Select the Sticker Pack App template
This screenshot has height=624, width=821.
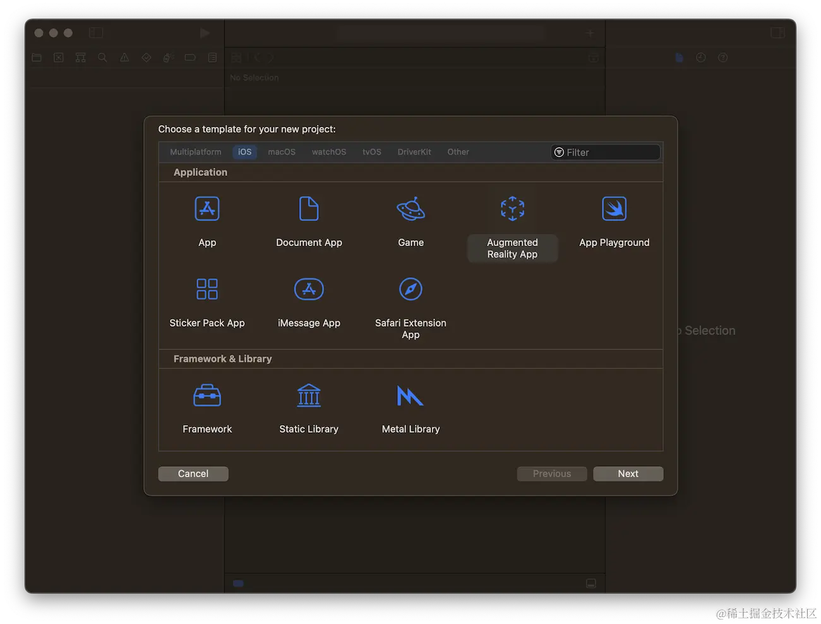[x=207, y=303]
